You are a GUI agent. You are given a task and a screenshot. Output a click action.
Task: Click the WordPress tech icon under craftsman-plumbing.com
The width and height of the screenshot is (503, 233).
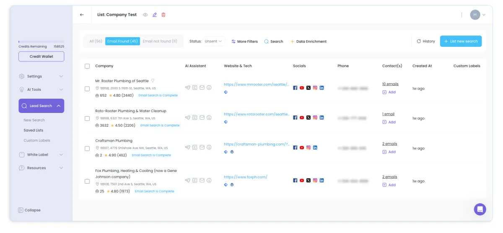tap(232, 152)
